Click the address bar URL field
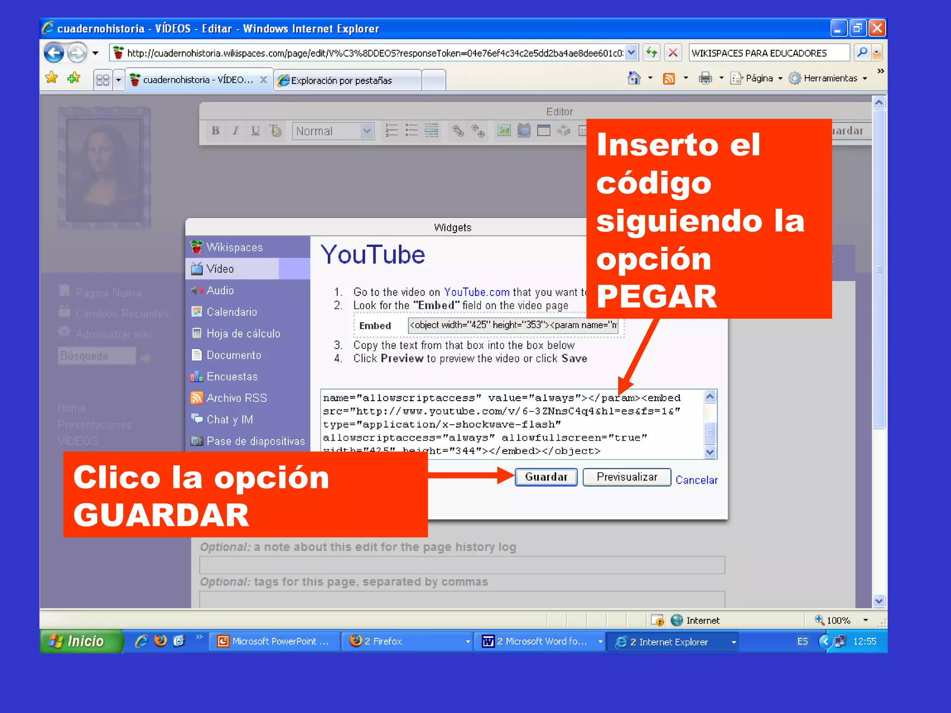This screenshot has width=951, height=713. (374, 53)
